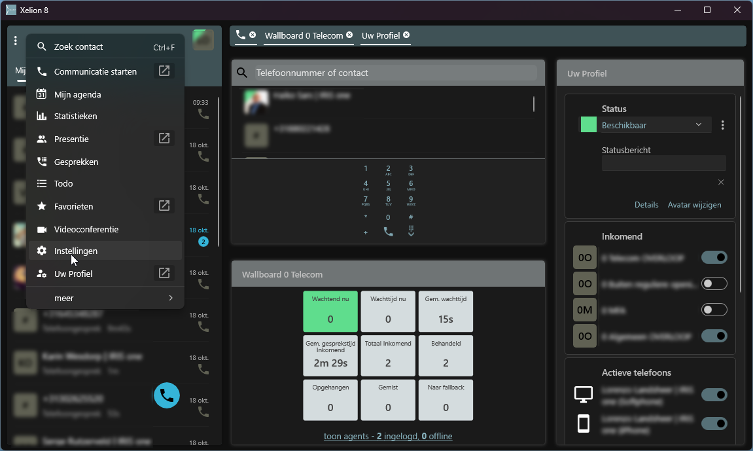Click the video camera icon of Videoconferentie

pos(42,230)
